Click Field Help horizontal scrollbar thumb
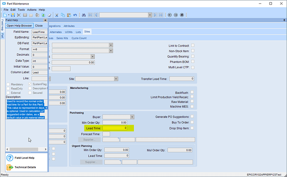Image resolution: width=287 pixels, height=177 pixels. point(24,149)
